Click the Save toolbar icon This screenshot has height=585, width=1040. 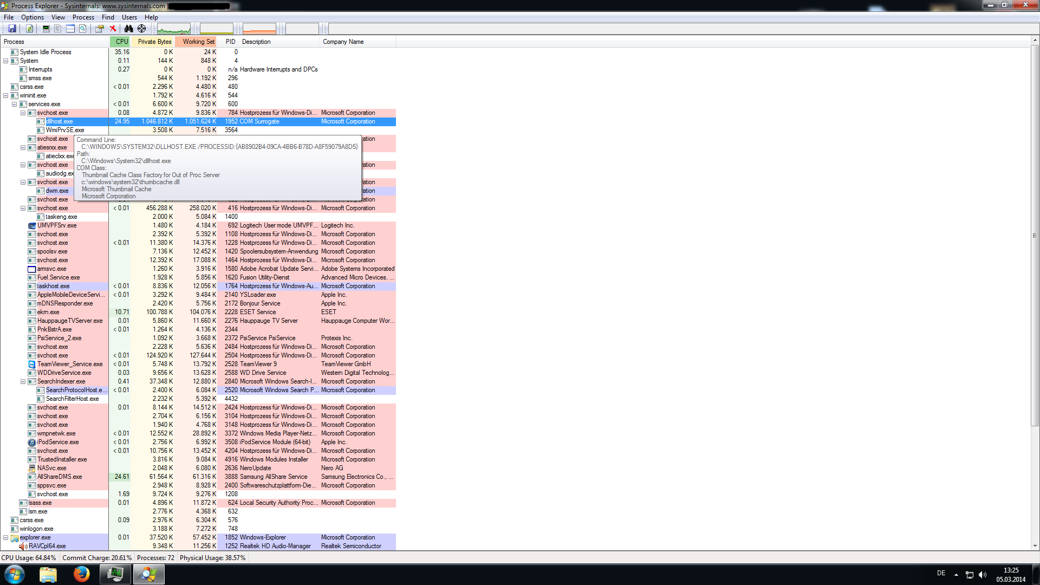point(12,29)
